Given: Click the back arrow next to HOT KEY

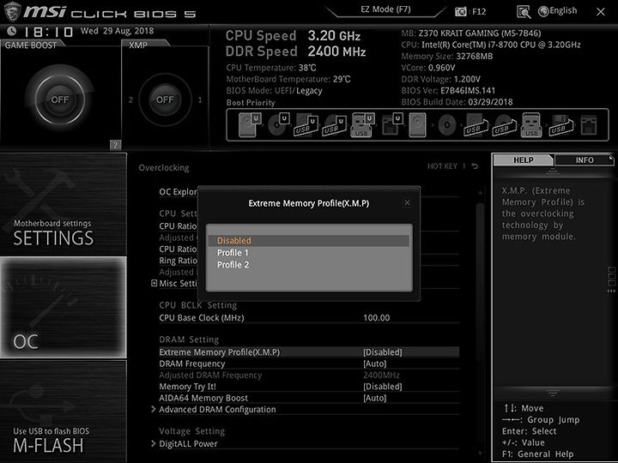Looking at the screenshot, I should click(x=475, y=166).
